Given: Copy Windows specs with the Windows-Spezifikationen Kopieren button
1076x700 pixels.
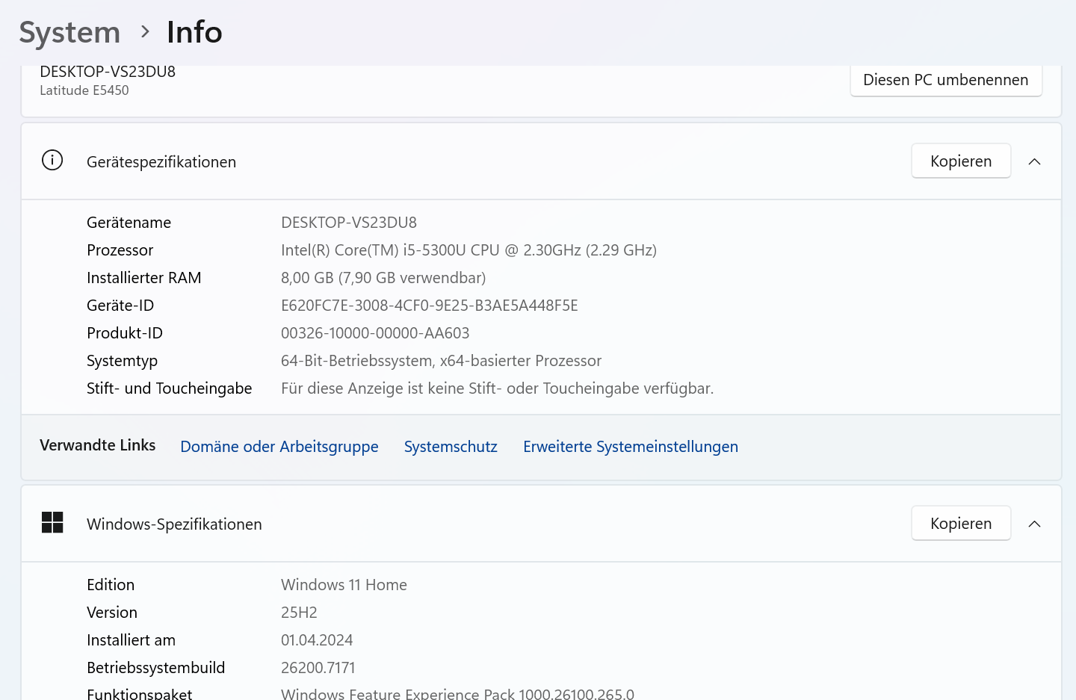Looking at the screenshot, I should pos(961,524).
